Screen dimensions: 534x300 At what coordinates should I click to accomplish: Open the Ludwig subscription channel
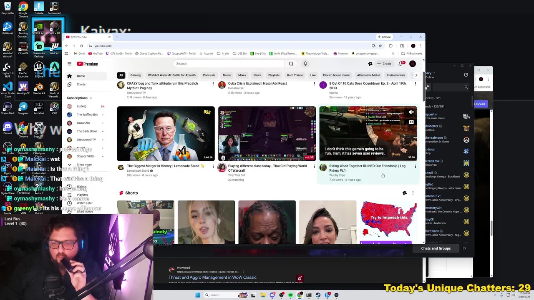click(81, 106)
